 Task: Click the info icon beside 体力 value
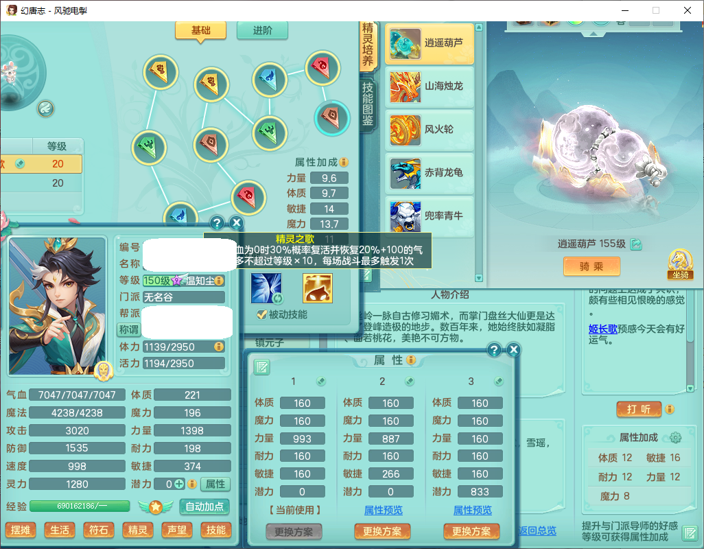(x=219, y=347)
